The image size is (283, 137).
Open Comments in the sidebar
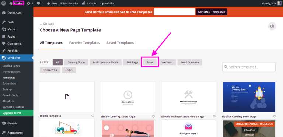[14, 43]
